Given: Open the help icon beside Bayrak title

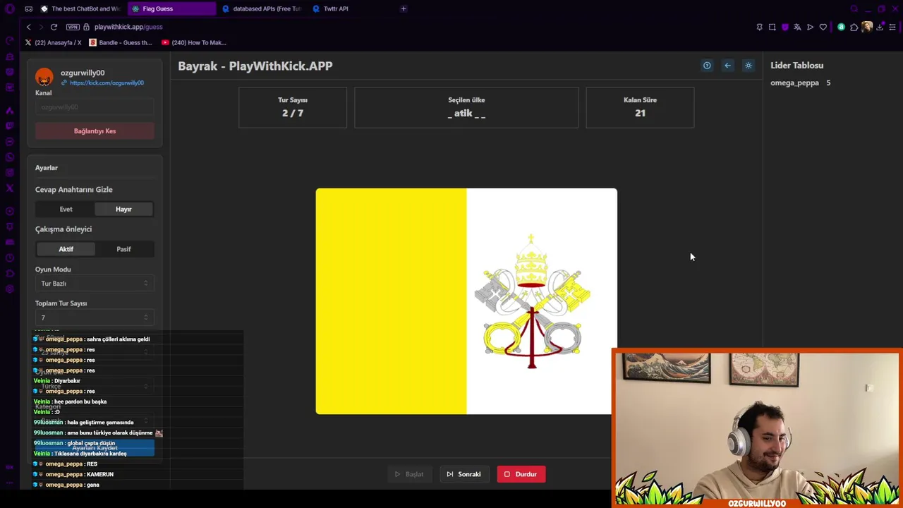Looking at the screenshot, I should (x=707, y=66).
